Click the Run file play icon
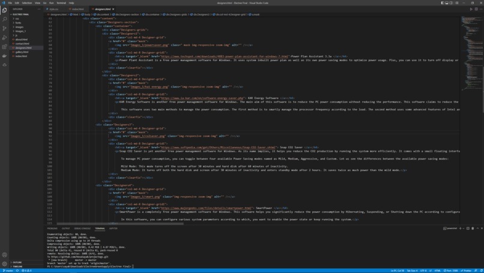This screenshot has width=484, height=273. coord(471,9)
